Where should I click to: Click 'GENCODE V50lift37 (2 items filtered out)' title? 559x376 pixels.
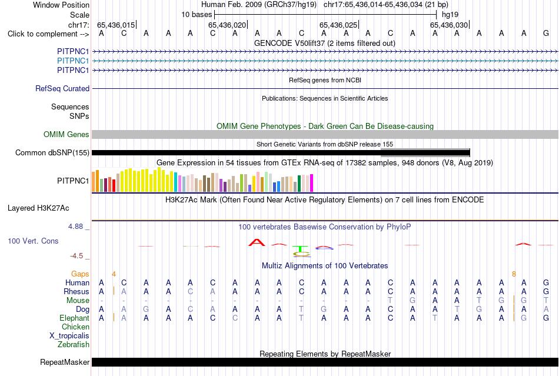coord(325,43)
